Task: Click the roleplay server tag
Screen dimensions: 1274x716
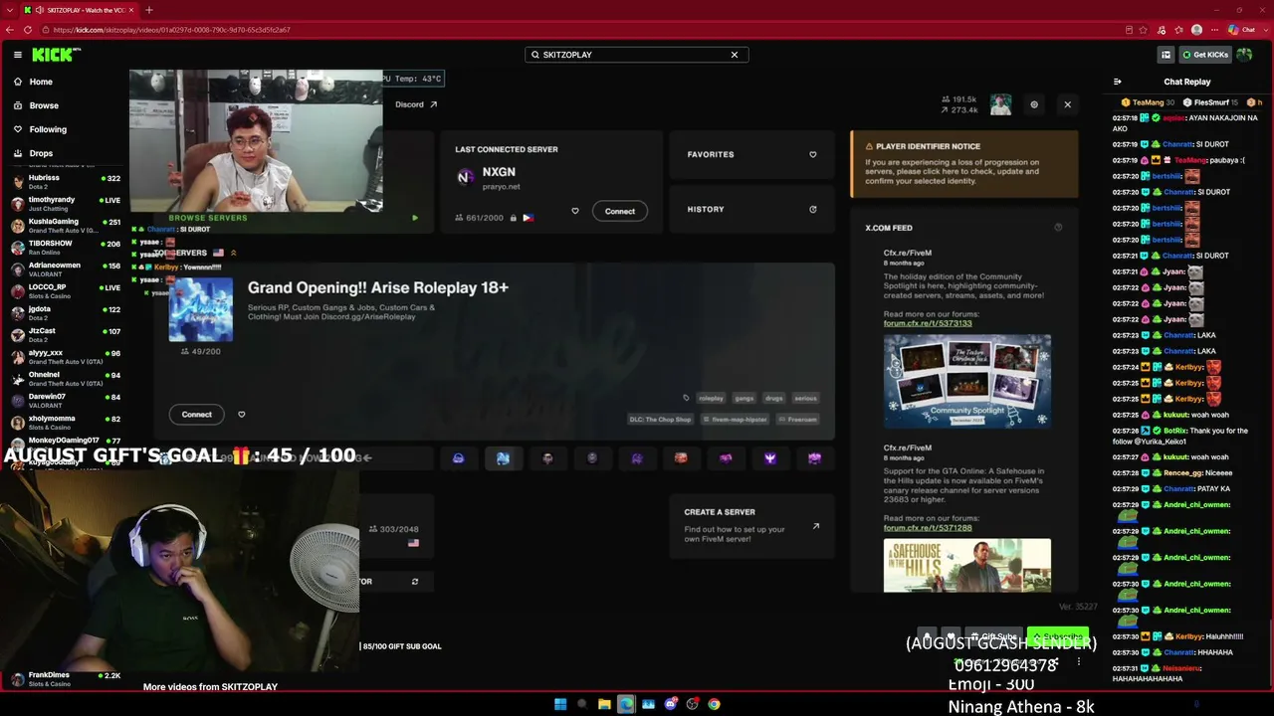Action: pos(711,398)
